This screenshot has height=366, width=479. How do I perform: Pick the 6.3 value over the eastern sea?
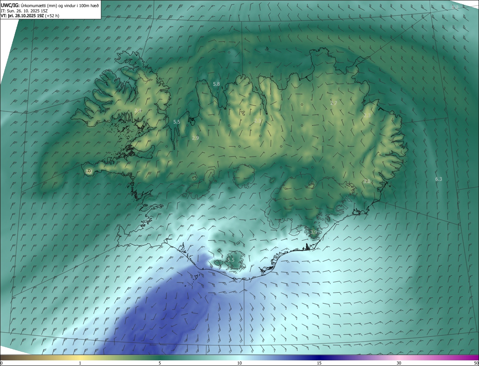tap(439, 179)
